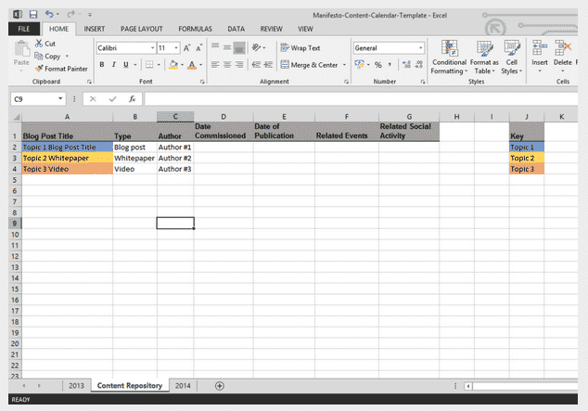Click in the formula bar
Image resolution: width=588 pixels, height=411 pixels.
click(361, 99)
